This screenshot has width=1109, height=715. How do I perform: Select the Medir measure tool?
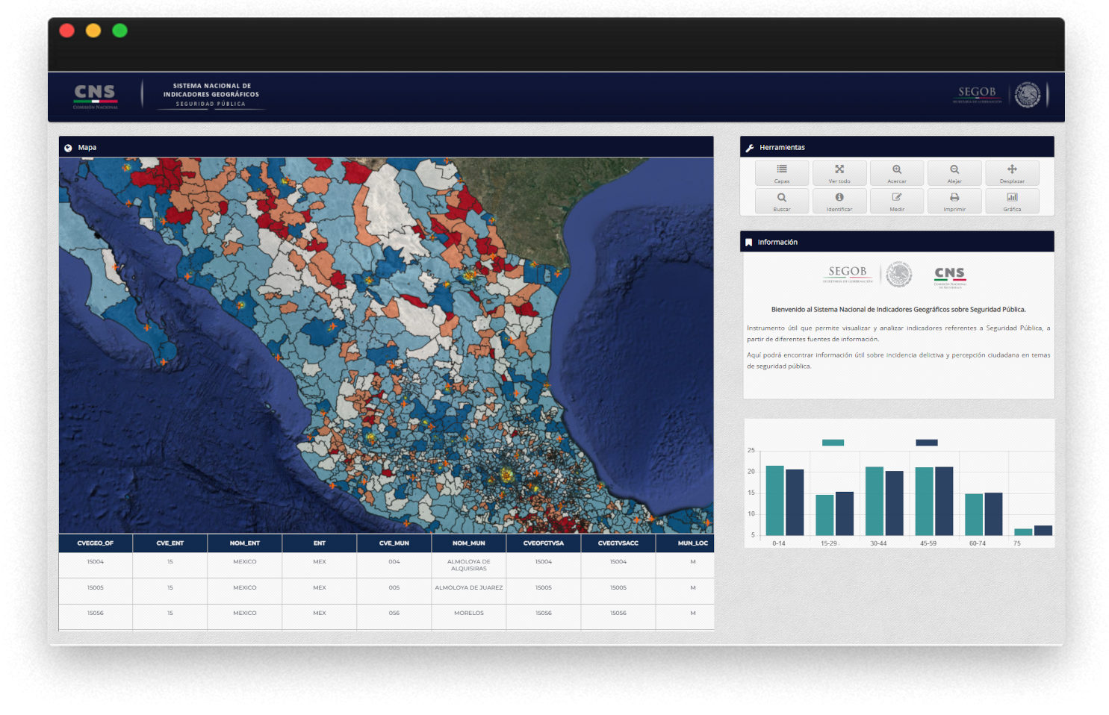tap(896, 202)
